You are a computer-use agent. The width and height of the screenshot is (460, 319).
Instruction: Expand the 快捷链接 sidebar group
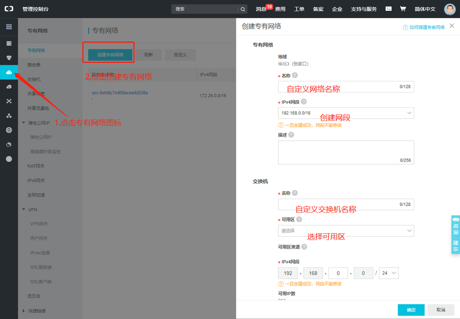tap(24, 311)
